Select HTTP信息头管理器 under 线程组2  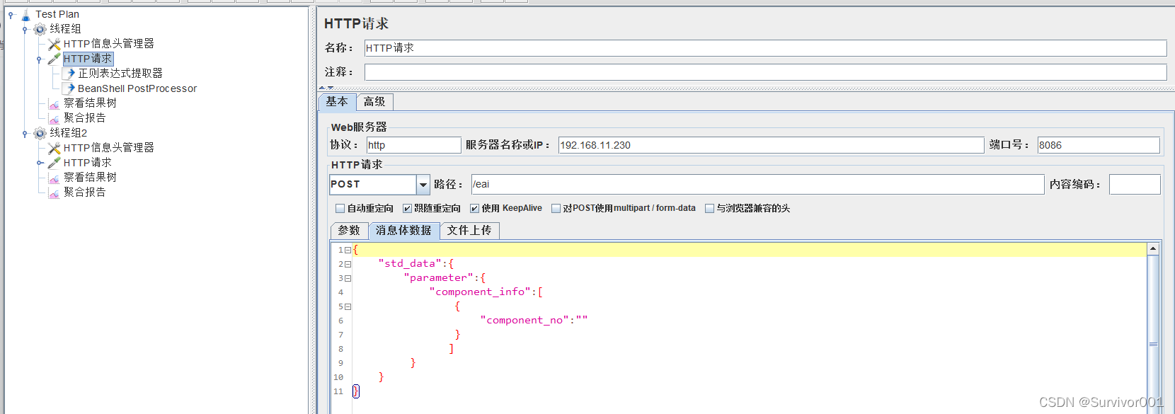108,148
